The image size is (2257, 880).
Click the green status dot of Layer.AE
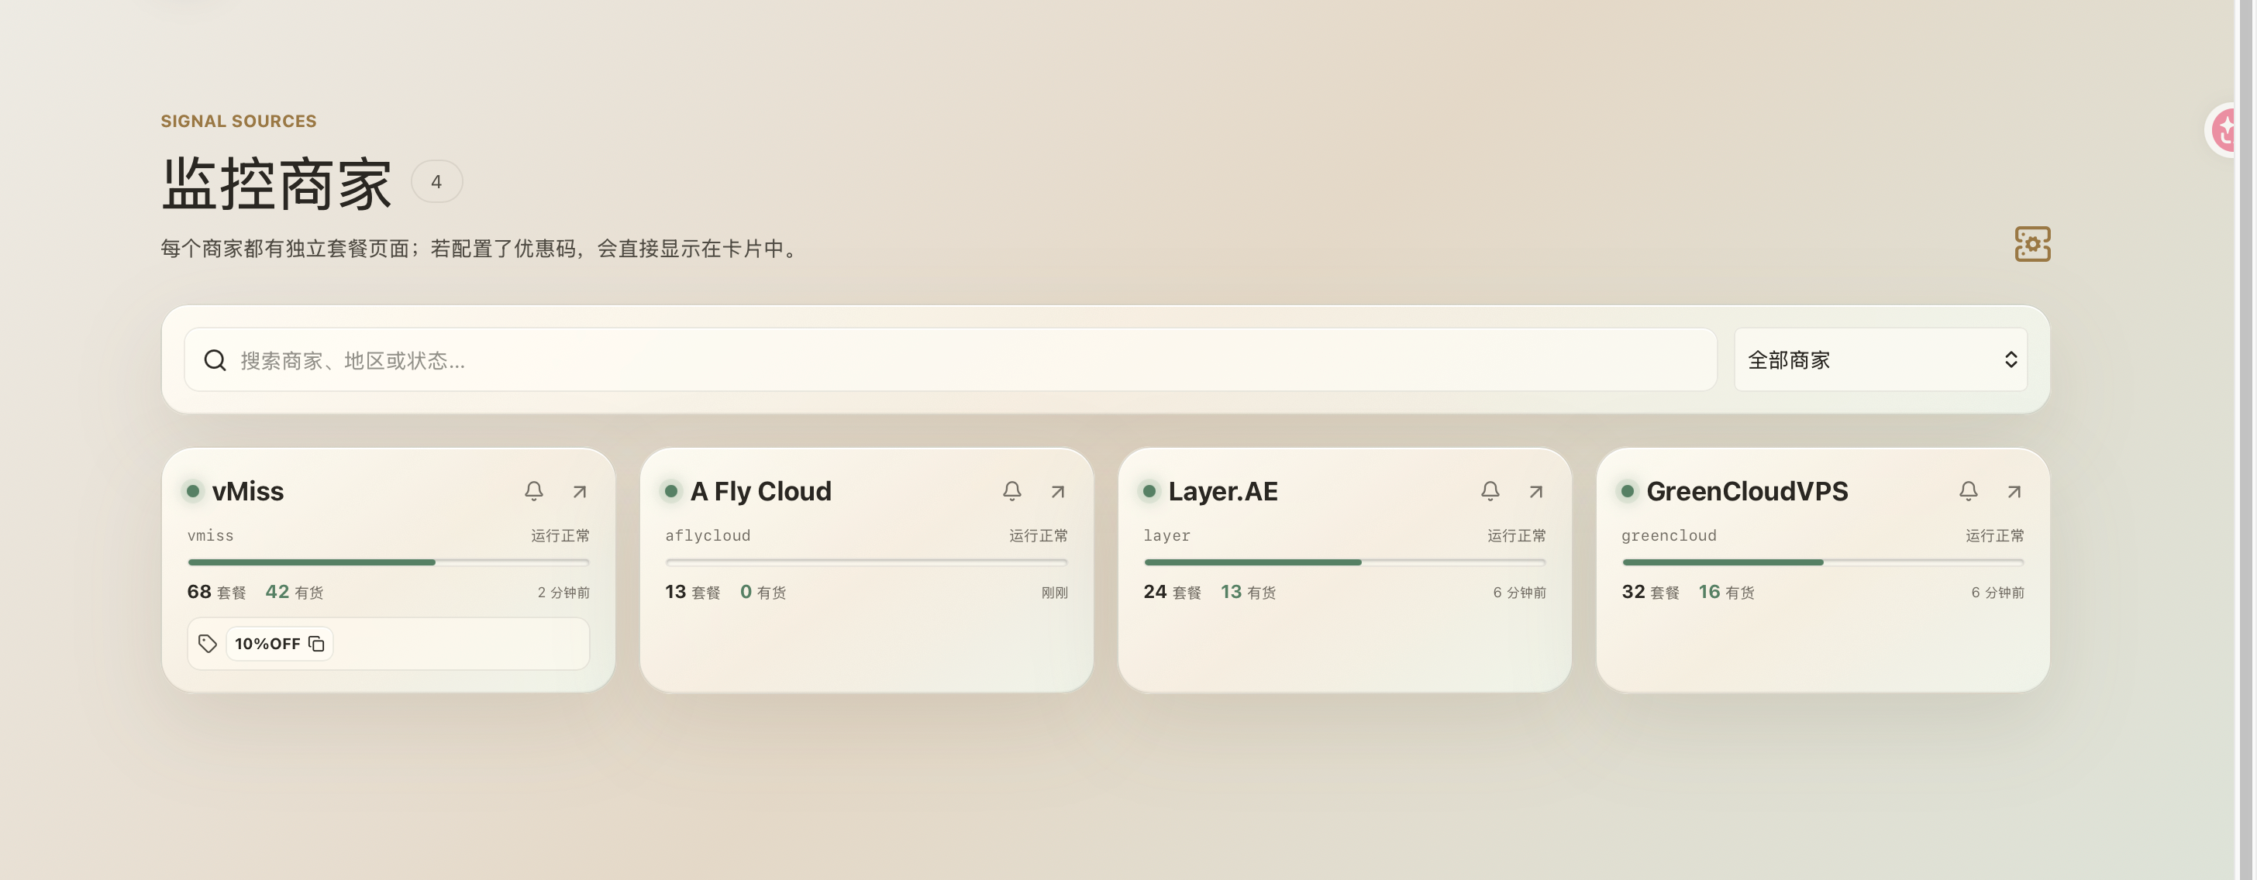pos(1149,491)
